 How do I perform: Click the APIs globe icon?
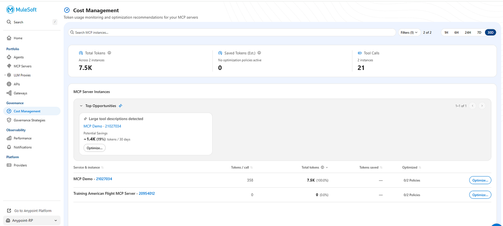(x=9, y=84)
